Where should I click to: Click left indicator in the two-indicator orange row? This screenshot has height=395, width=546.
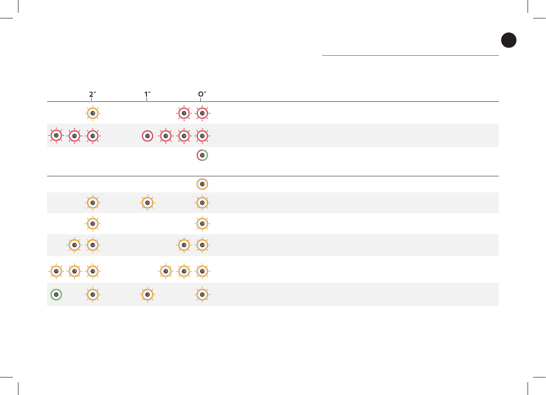pyautogui.click(x=92, y=223)
